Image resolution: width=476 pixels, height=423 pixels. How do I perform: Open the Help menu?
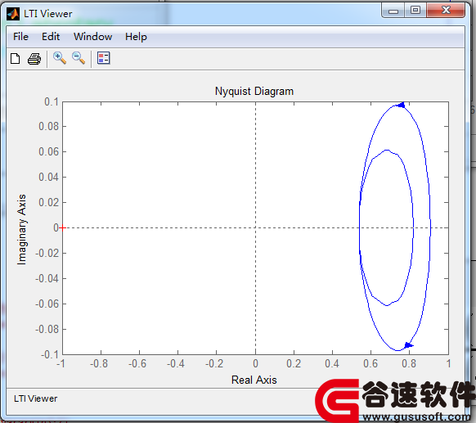point(136,37)
